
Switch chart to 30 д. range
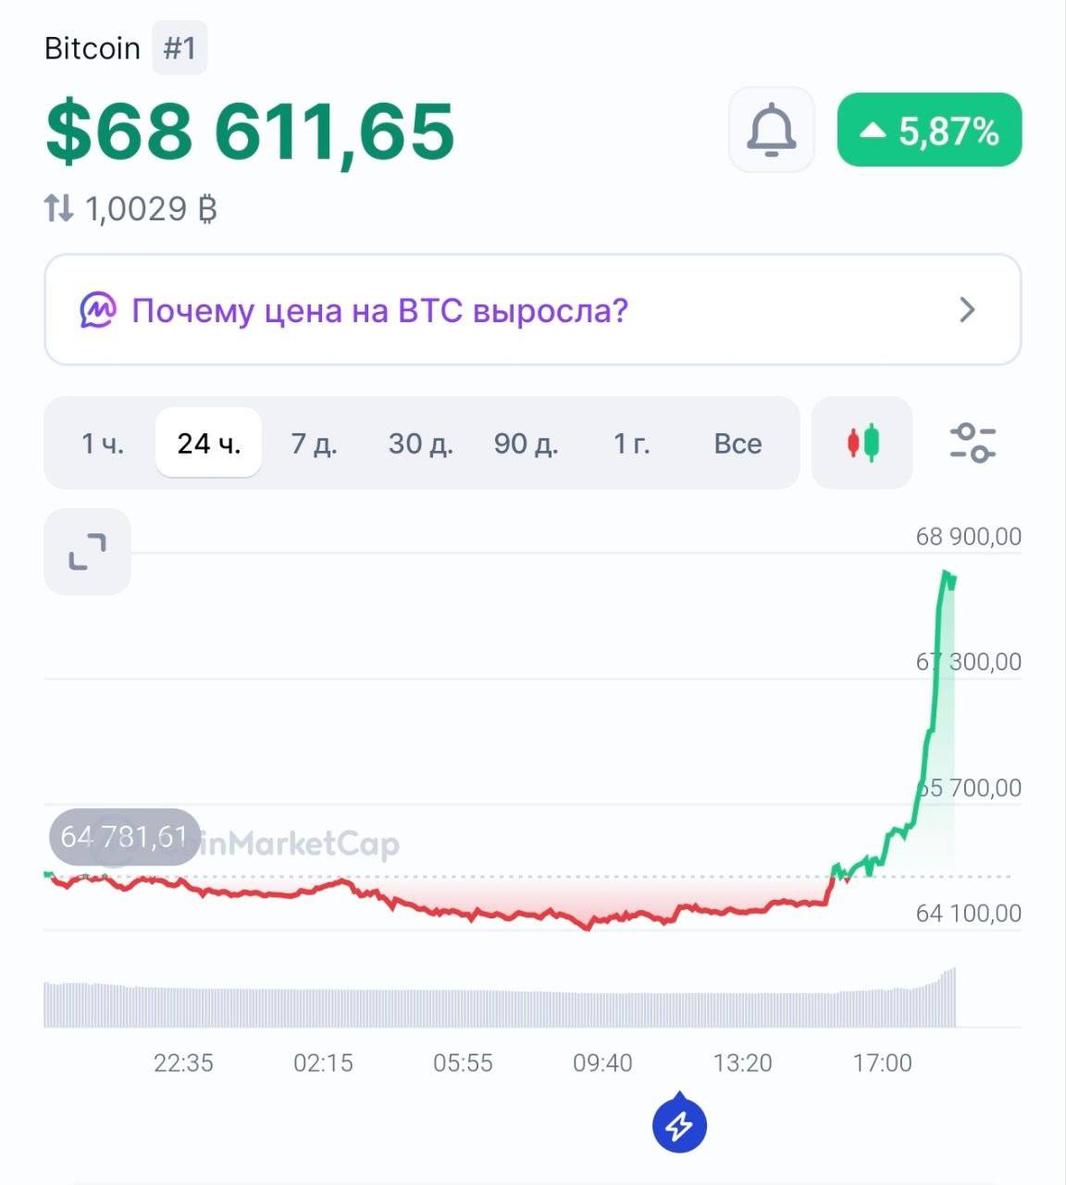click(420, 443)
